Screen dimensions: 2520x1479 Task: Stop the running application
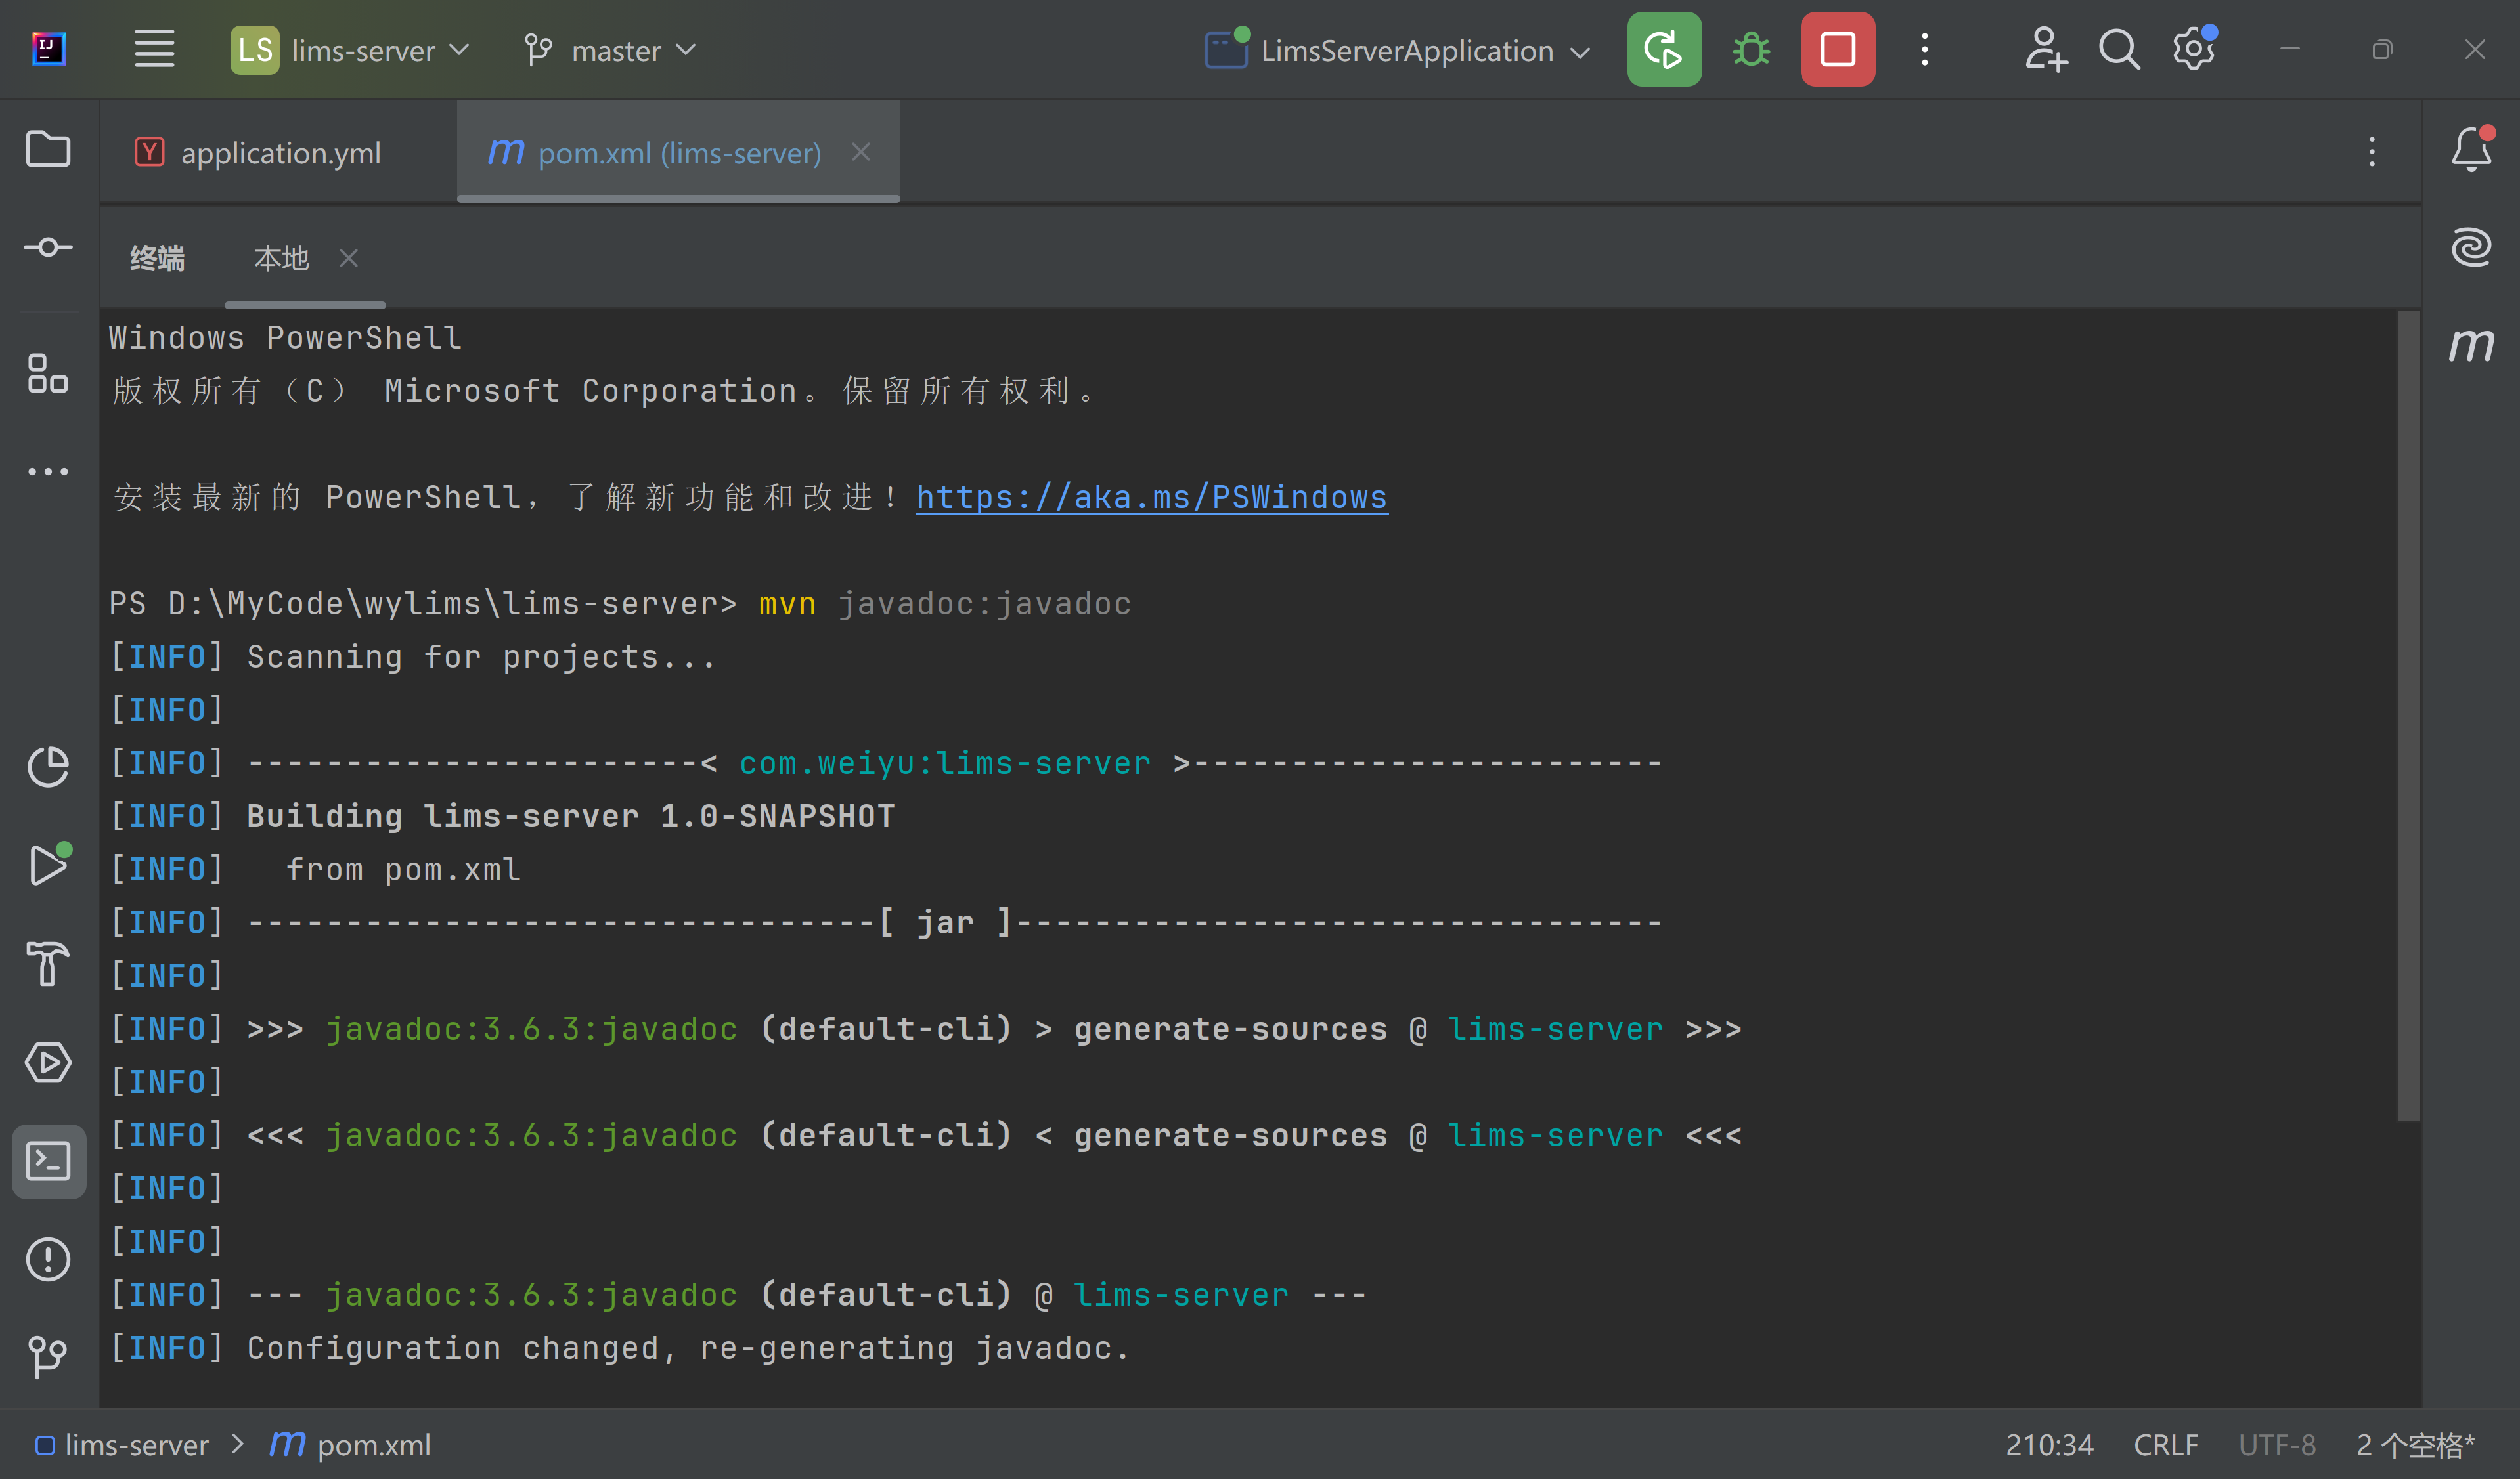point(1837,49)
